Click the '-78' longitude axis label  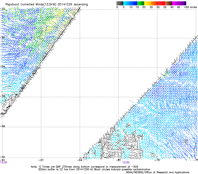tap(157, 160)
